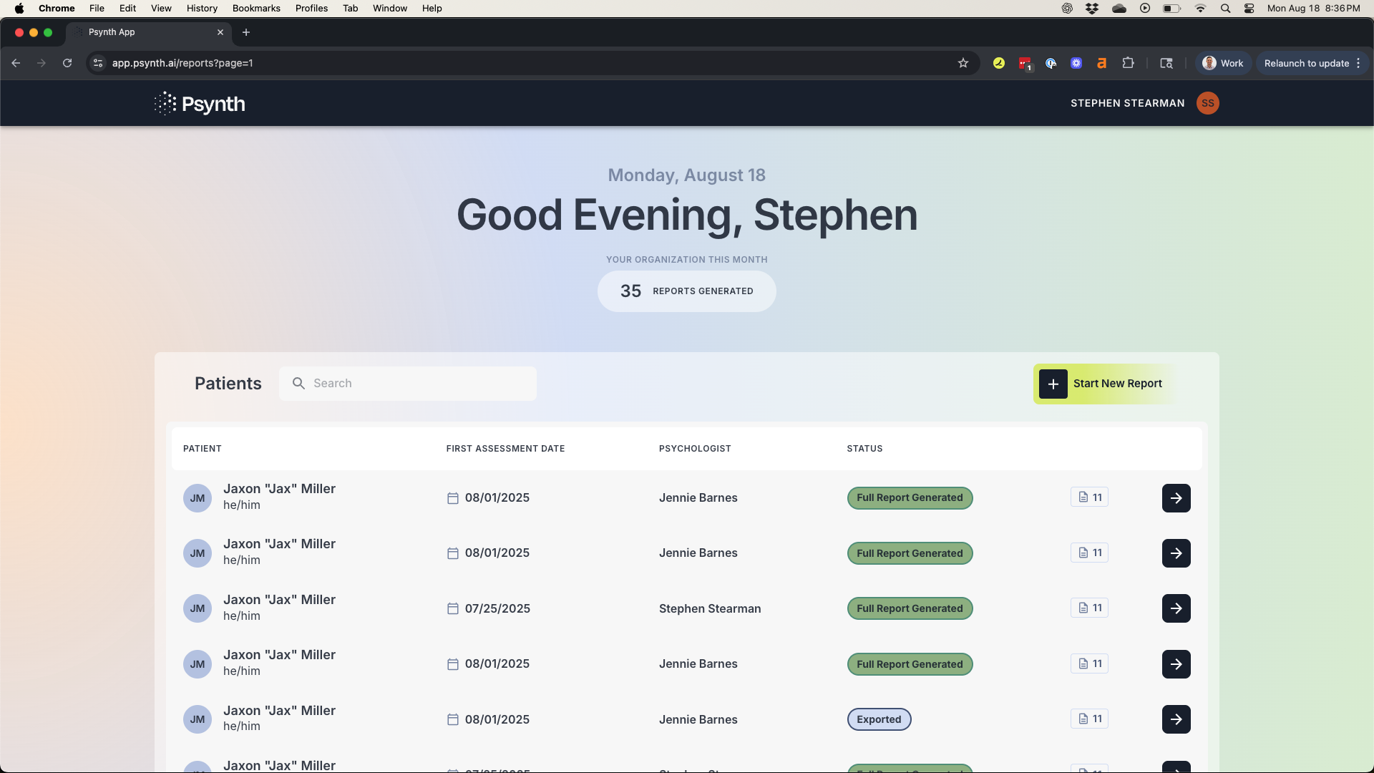Open the Work profile dropdown
The width and height of the screenshot is (1374, 773).
click(x=1223, y=63)
